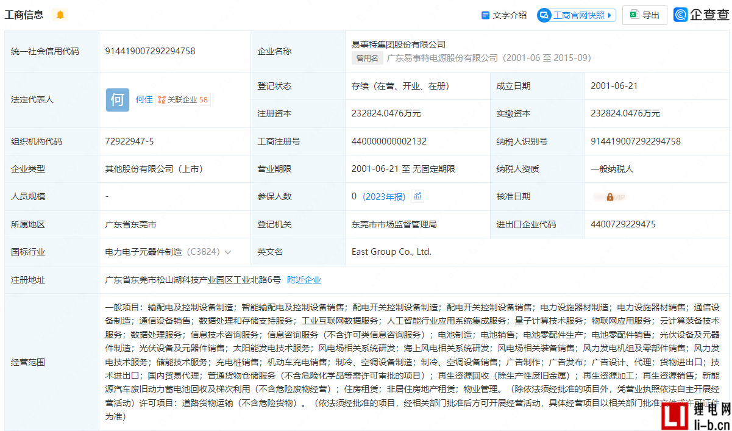Viewport: 732px width, 431px height.
Task: Click the 参保人数 label
Action: [274, 196]
